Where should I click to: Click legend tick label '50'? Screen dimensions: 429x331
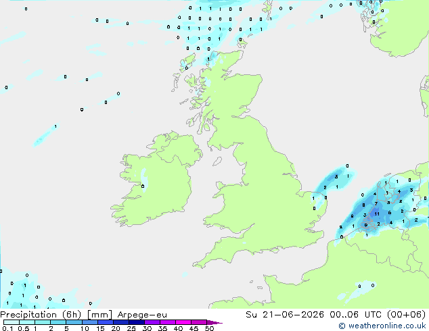pos(210,328)
